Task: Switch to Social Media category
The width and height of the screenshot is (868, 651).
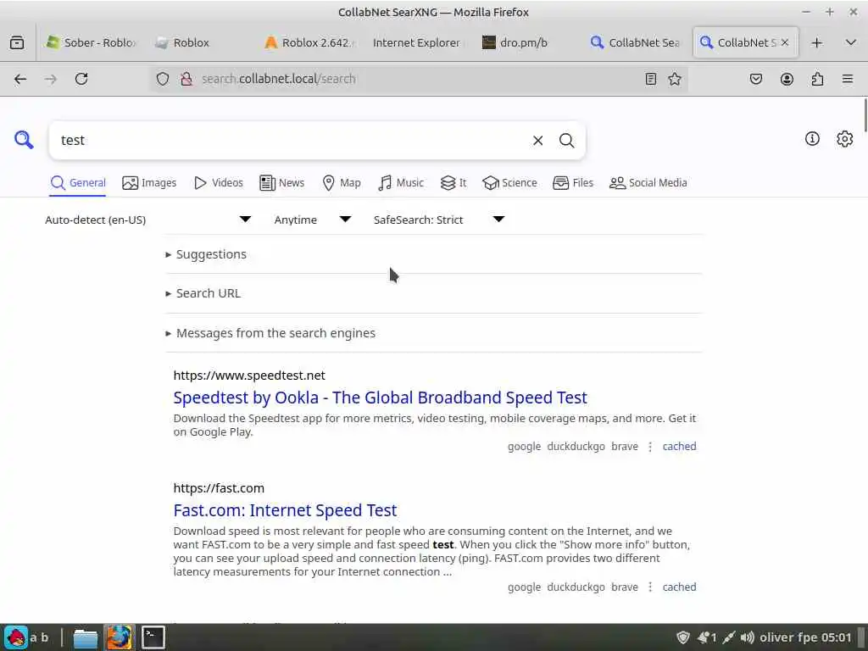Action: 648,183
